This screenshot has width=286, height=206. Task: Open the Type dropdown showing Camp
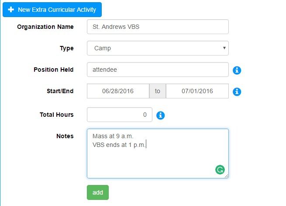click(158, 48)
